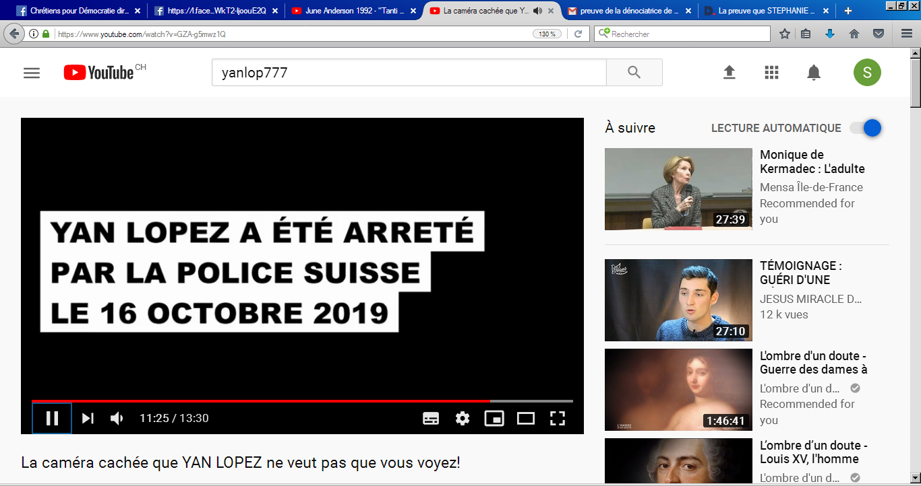The height and width of the screenshot is (486, 921).
Task: Go to the Firefox home page icon
Action: (x=854, y=34)
